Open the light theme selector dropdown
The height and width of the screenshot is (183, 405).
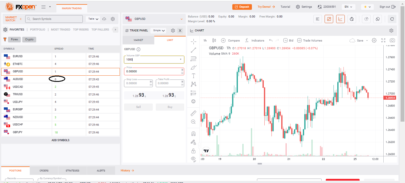click(368, 7)
